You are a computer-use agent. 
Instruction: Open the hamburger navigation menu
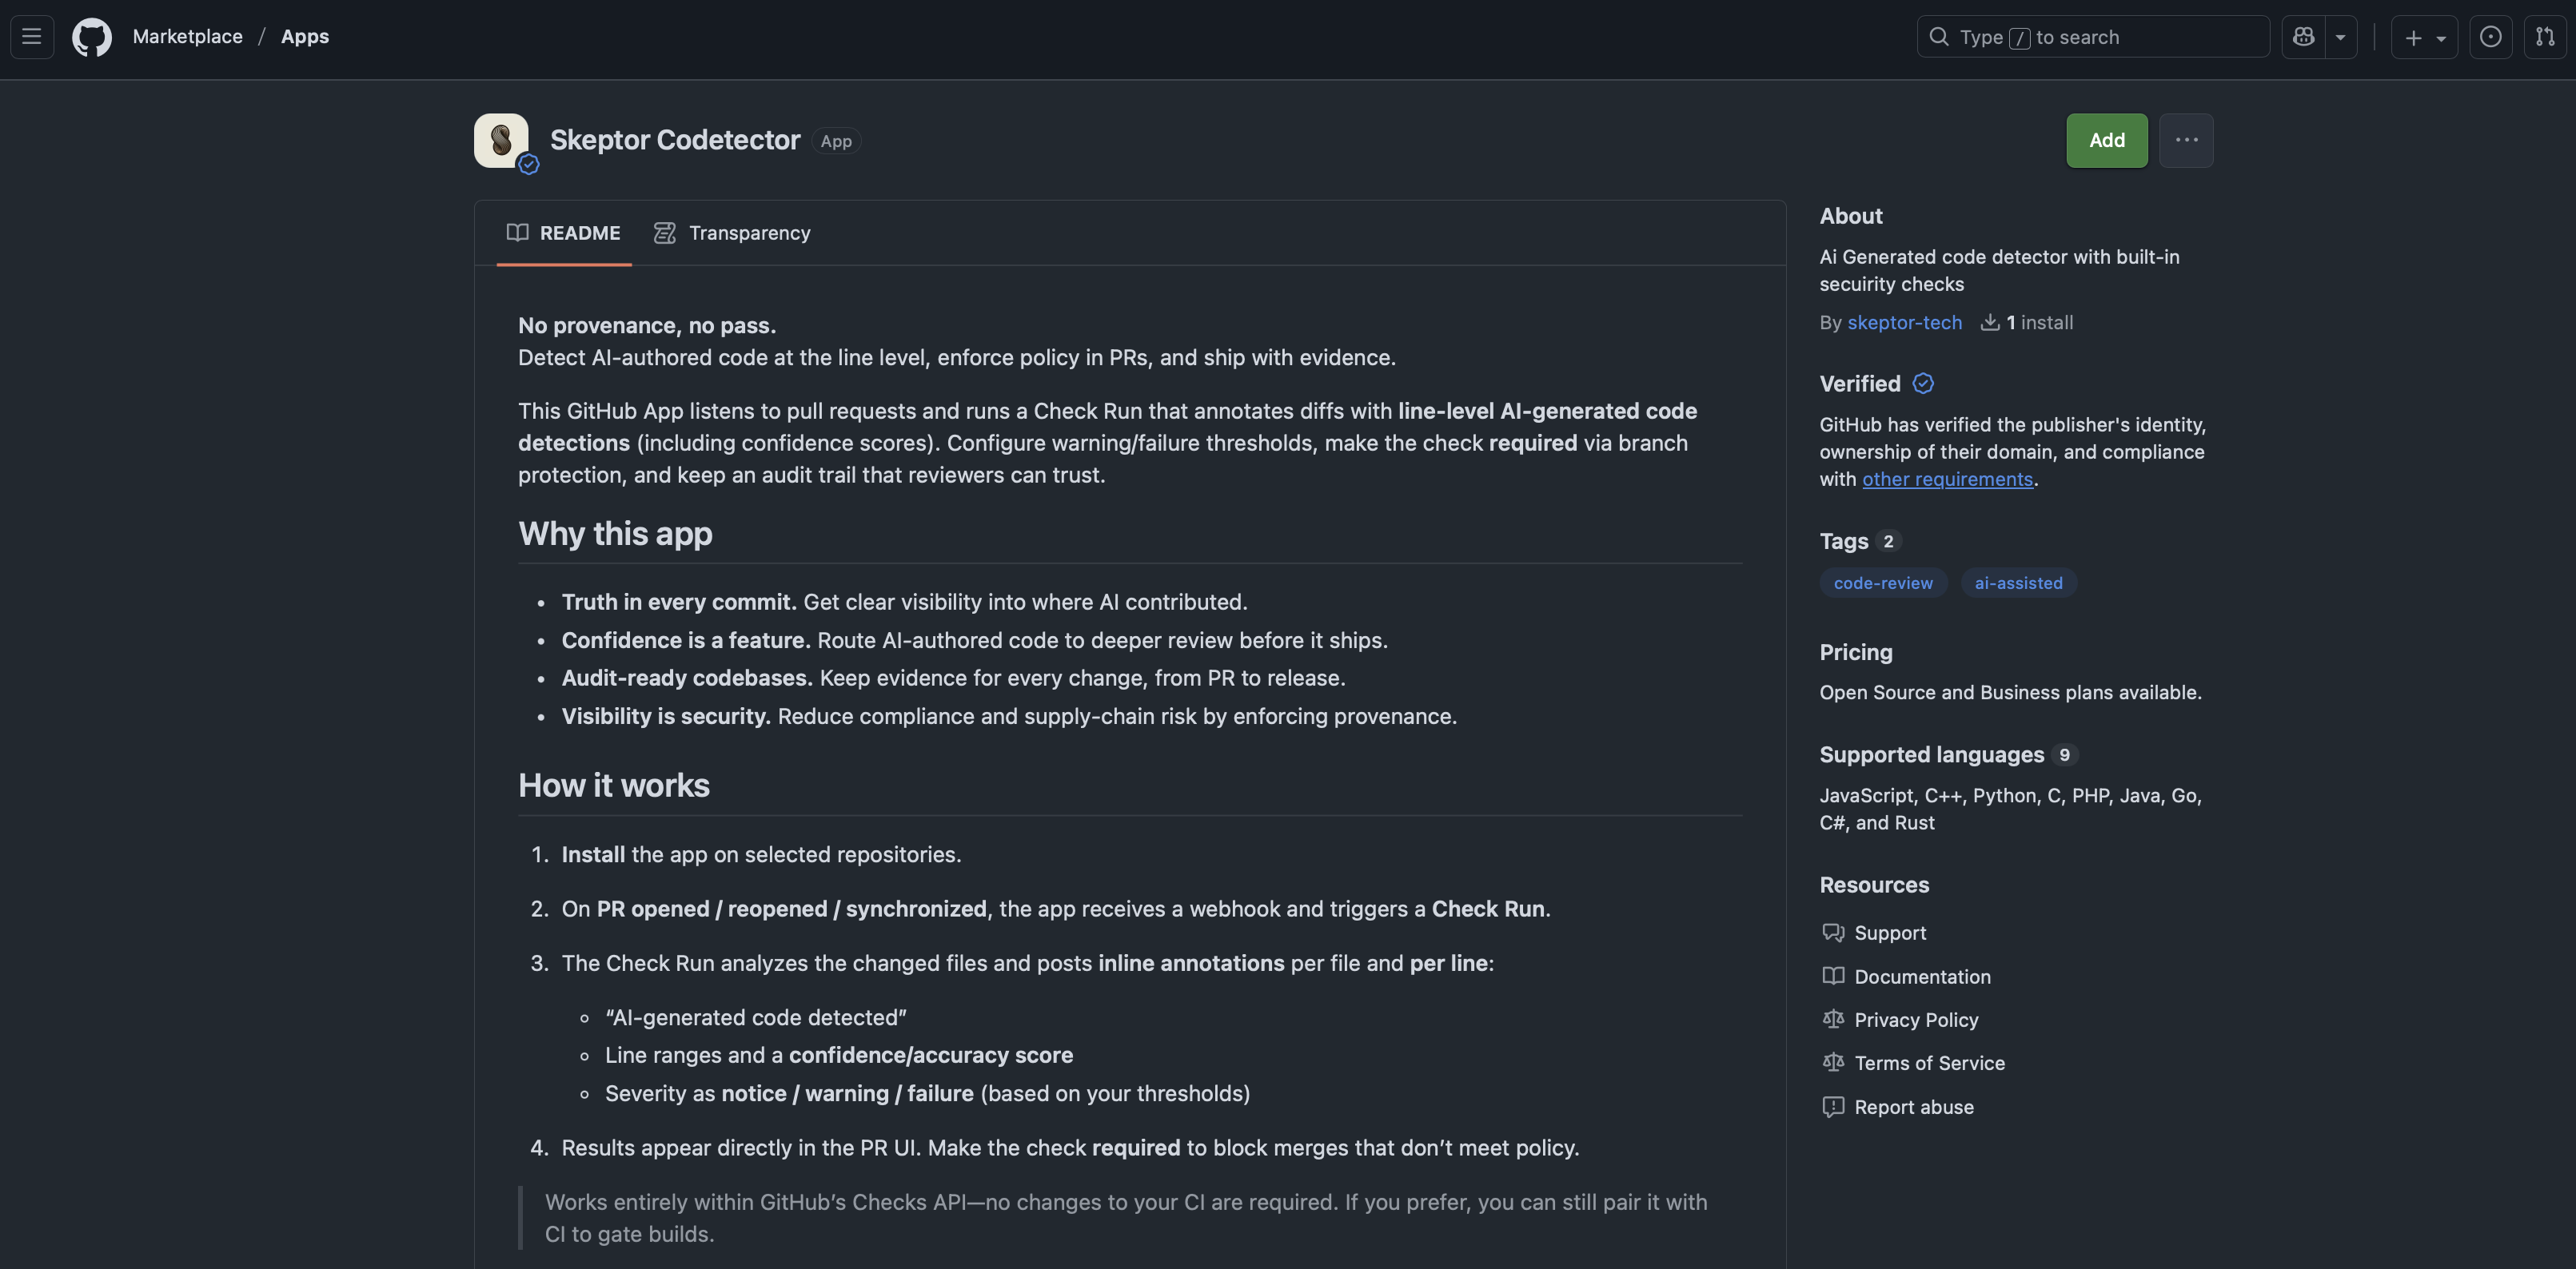coord(32,37)
